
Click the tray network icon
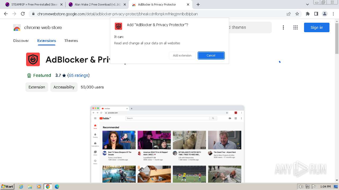307,187
